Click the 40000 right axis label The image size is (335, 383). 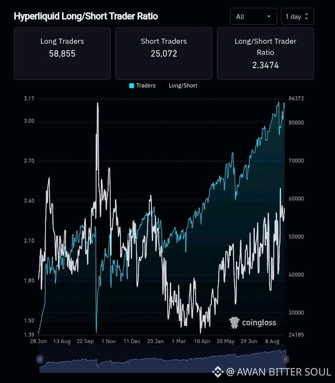296,275
